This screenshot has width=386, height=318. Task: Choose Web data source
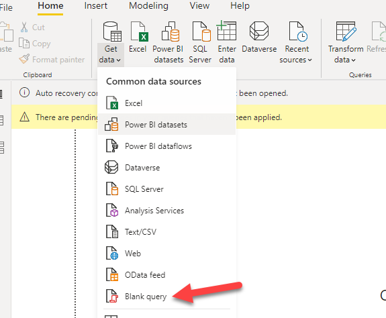click(x=166, y=254)
